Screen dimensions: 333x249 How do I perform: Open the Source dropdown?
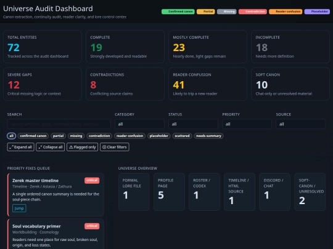(x=301, y=124)
